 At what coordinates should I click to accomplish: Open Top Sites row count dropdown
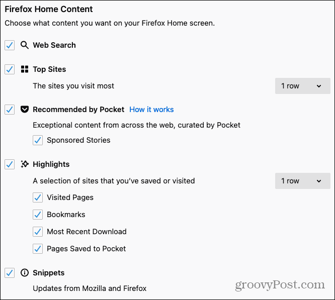302,86
